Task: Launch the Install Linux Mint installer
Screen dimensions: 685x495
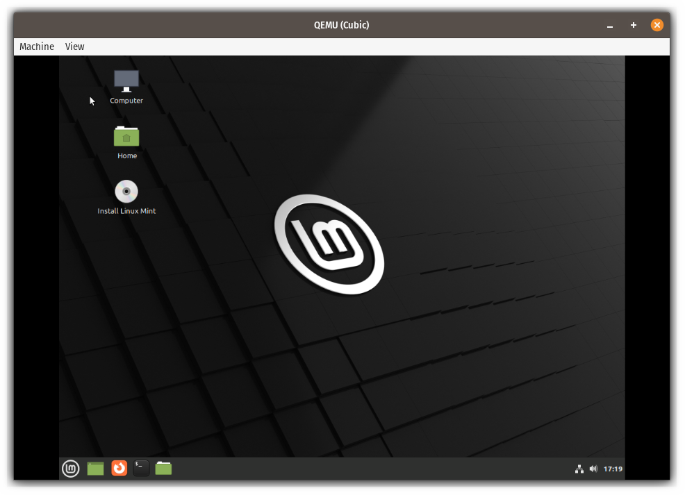Action: [126, 192]
